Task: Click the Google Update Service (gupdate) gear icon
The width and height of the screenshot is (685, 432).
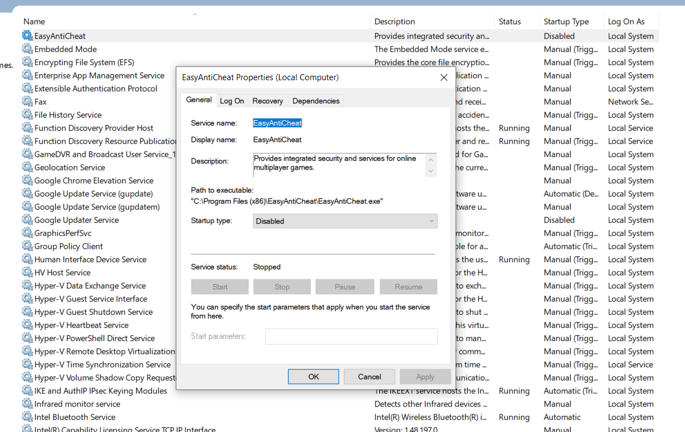Action: click(x=27, y=194)
